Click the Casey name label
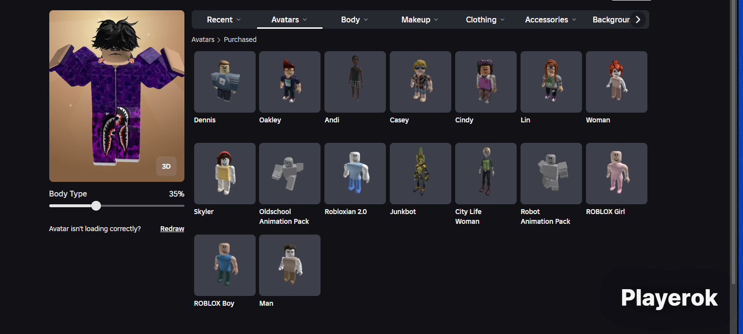This screenshot has width=743, height=334. [400, 120]
